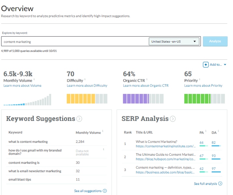Open Keyword Suggestions via its arrow icon

tap(79, 119)
